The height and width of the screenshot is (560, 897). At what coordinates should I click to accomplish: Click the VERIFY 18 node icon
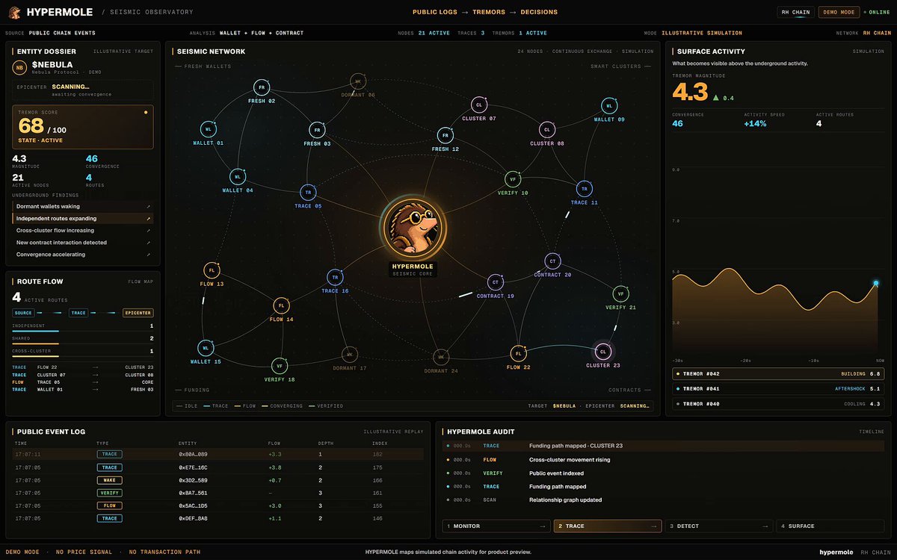280,366
